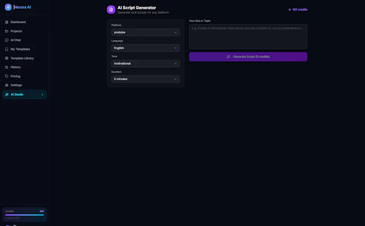This screenshot has height=226, width=365.
Task: Click the Tone field label
Action: point(114,56)
